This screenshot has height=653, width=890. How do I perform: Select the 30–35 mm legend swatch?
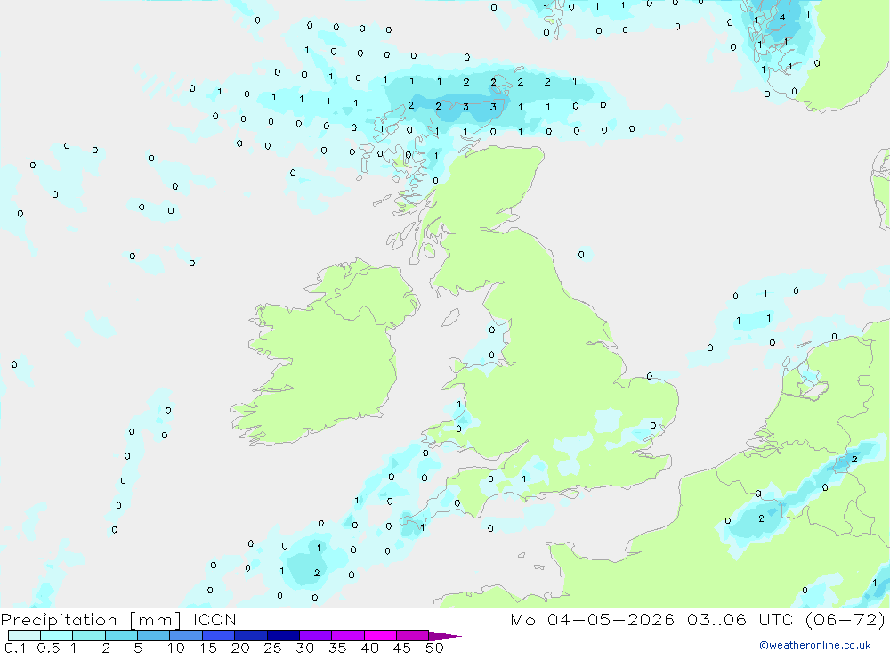(315, 635)
